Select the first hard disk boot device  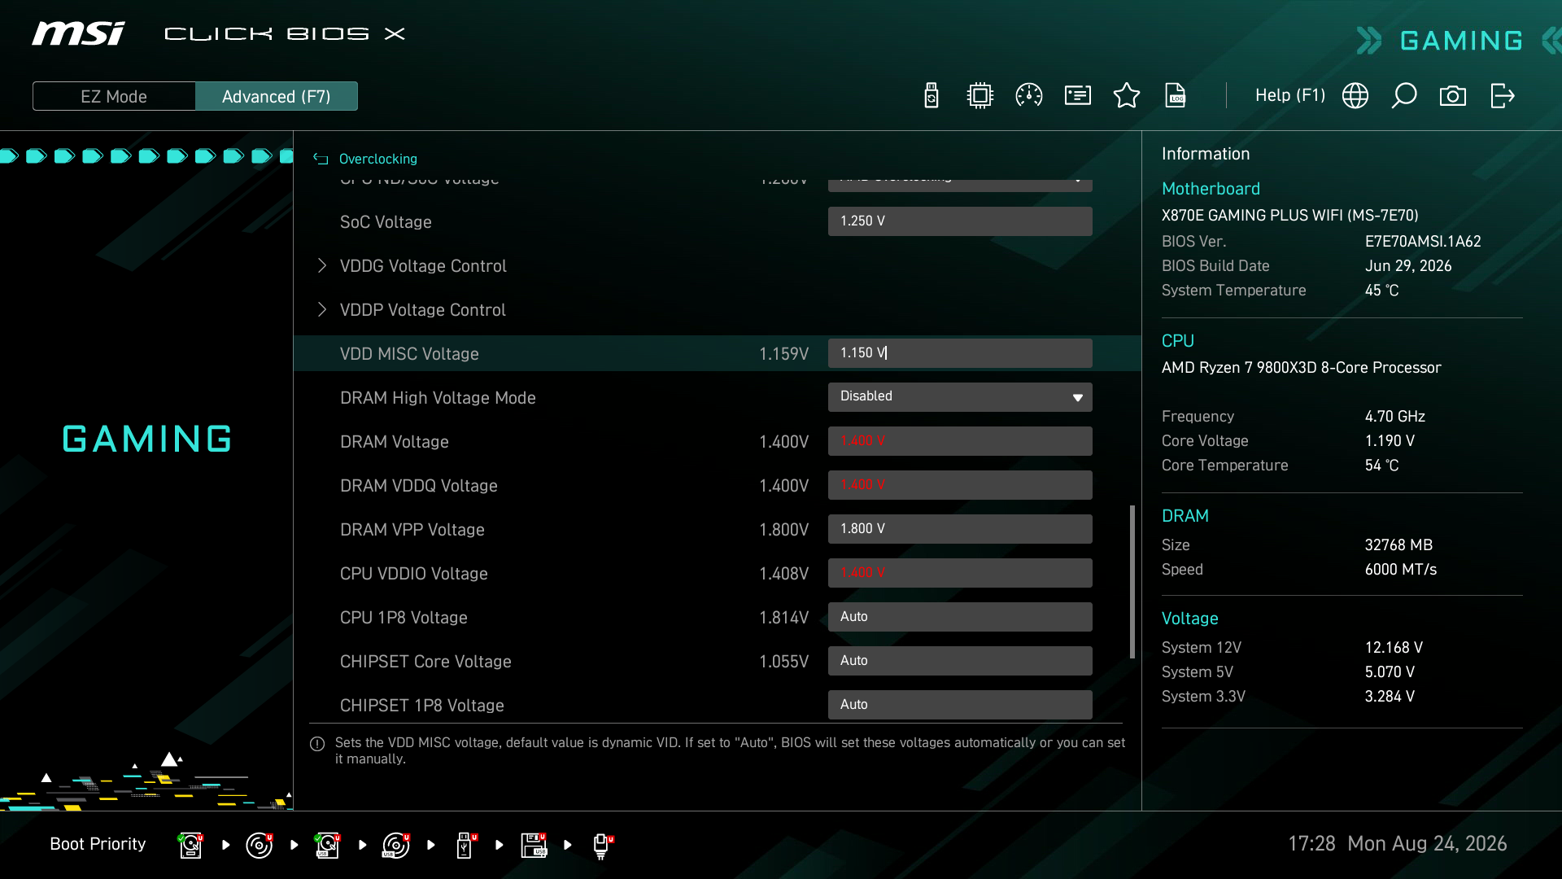[x=191, y=845]
